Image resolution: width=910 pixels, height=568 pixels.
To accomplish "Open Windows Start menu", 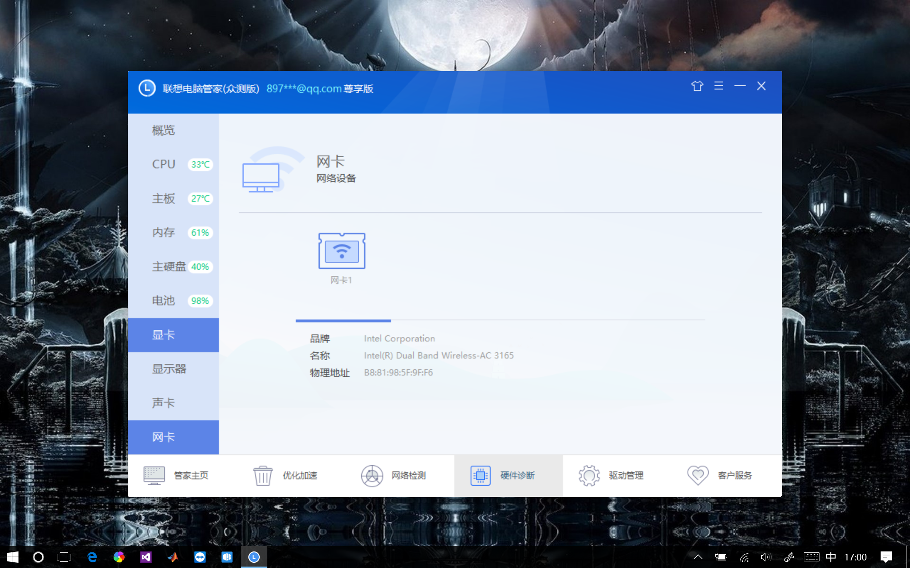I will (13, 557).
